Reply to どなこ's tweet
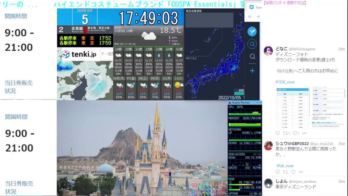This screenshot has height=196, width=348. click(278, 133)
